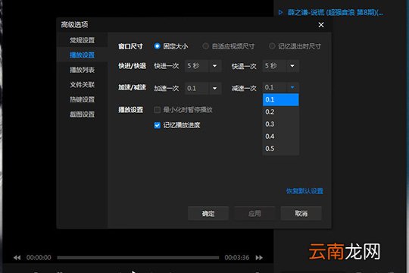Select the 播放设置 tab
This screenshot has height=273, width=409.
click(x=82, y=55)
